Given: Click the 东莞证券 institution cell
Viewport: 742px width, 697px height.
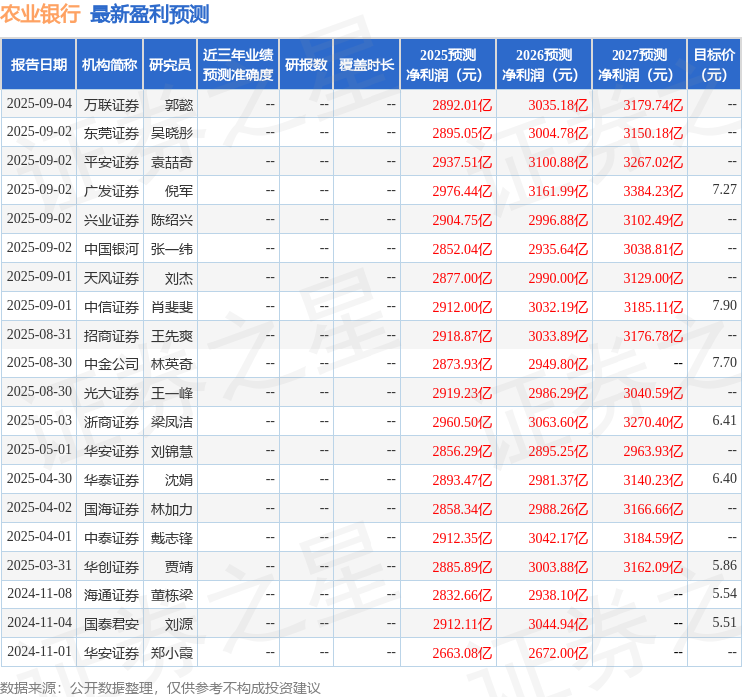Looking at the screenshot, I should 112,133.
